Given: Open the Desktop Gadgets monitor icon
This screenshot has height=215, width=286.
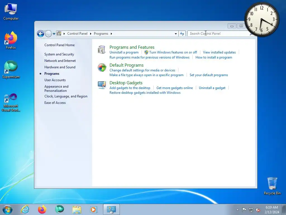Looking at the screenshot, I should tap(102, 85).
